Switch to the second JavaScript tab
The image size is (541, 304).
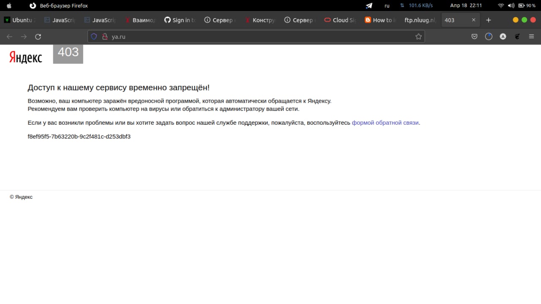tap(100, 20)
